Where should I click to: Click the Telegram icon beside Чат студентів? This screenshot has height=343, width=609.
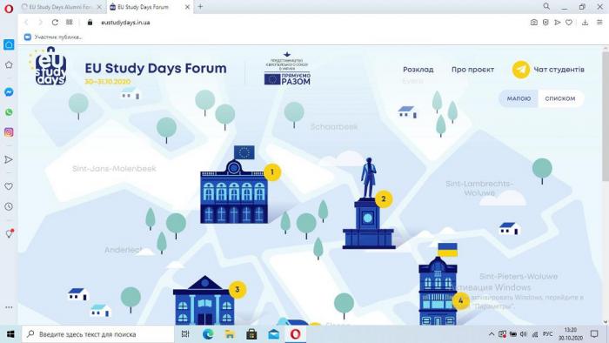[521, 70]
